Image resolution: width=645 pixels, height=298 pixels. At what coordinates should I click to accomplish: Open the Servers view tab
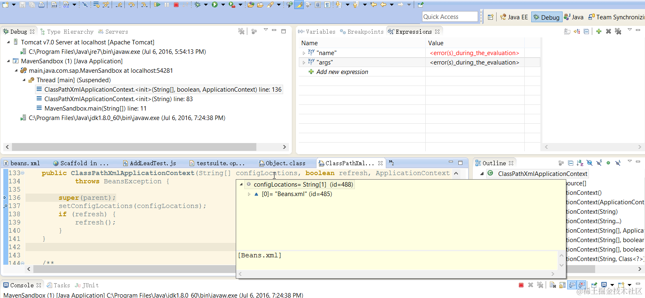[113, 32]
